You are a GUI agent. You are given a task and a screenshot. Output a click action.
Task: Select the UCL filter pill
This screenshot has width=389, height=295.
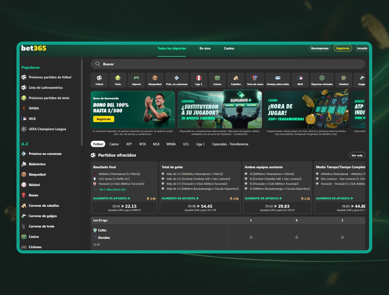[186, 144]
